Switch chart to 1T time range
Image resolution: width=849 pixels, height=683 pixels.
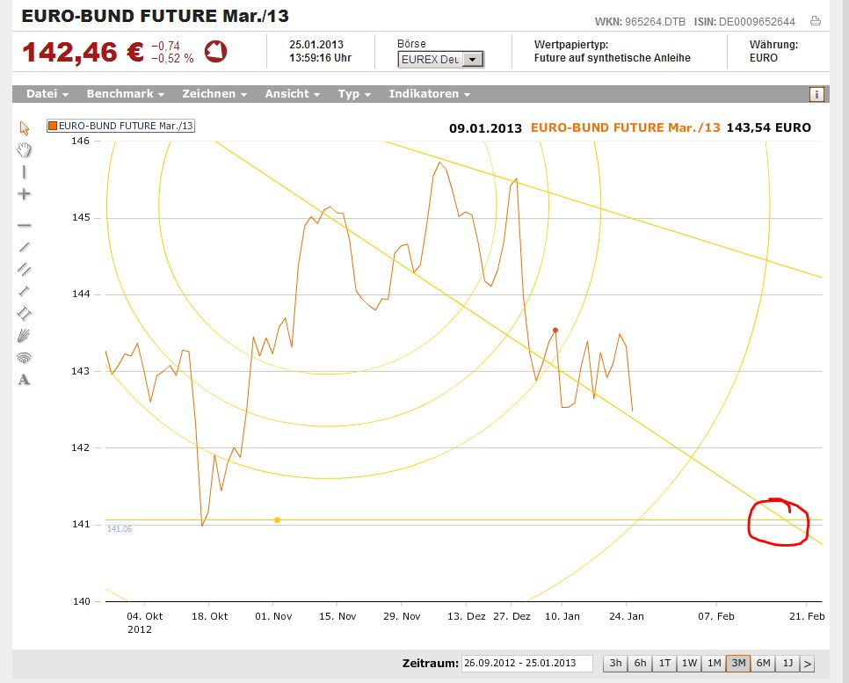coord(665,663)
